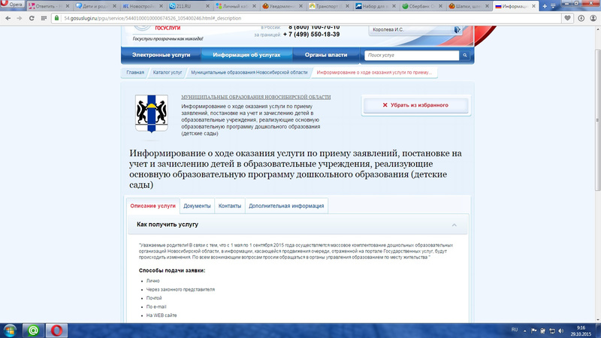
Task: Click the network tray icon
Action: click(x=552, y=330)
